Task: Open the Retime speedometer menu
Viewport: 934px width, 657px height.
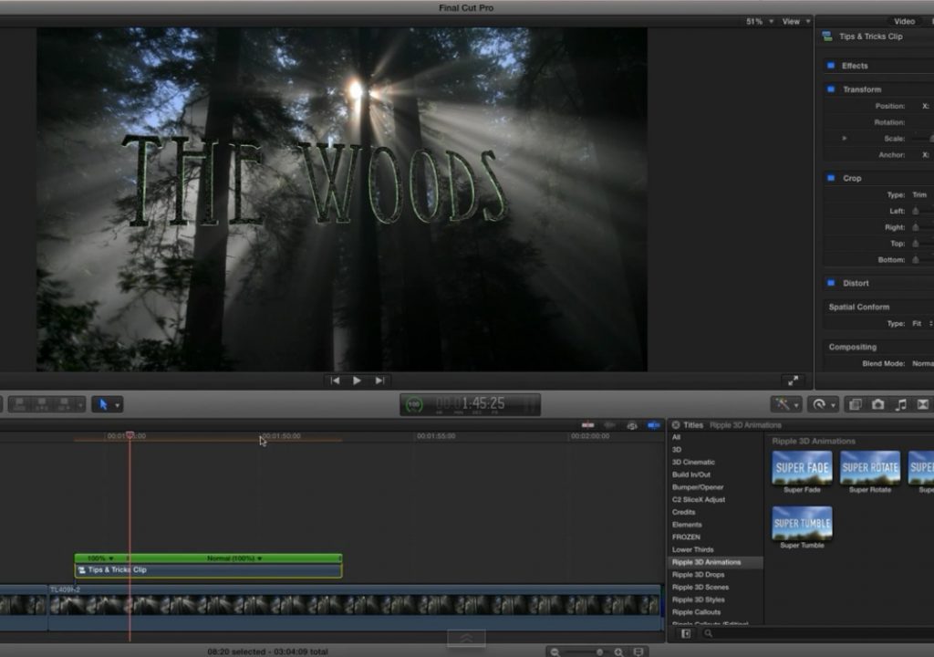Action: point(824,405)
